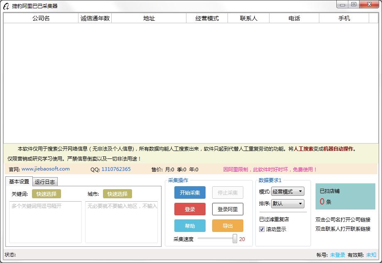The width and height of the screenshot is (382, 263).
Task: Expand the 排序 dropdown showing 默认
Action: pyautogui.click(x=288, y=204)
